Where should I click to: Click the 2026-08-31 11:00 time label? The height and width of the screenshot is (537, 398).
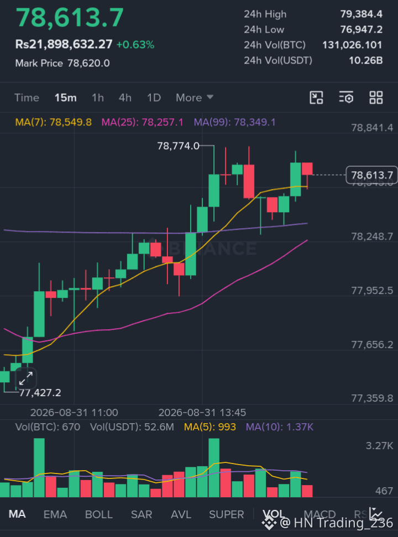74,412
